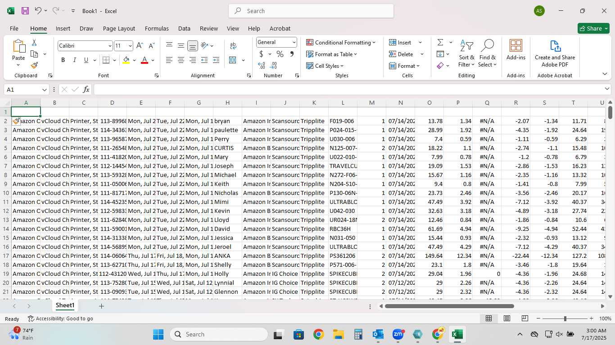Toggle Bold formatting
The width and height of the screenshot is (615, 345).
63,60
